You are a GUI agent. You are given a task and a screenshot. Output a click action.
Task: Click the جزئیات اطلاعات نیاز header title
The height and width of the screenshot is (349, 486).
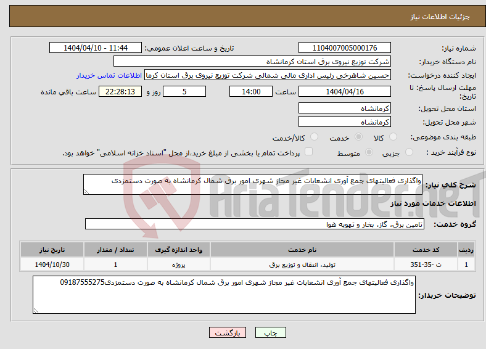tap(440, 17)
